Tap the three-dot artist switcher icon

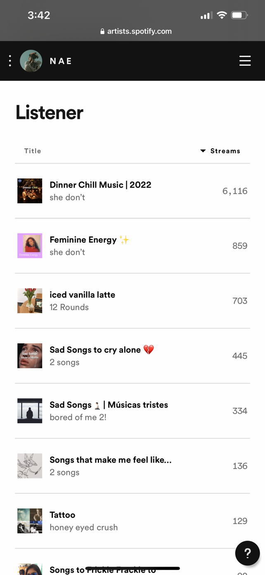click(x=10, y=61)
